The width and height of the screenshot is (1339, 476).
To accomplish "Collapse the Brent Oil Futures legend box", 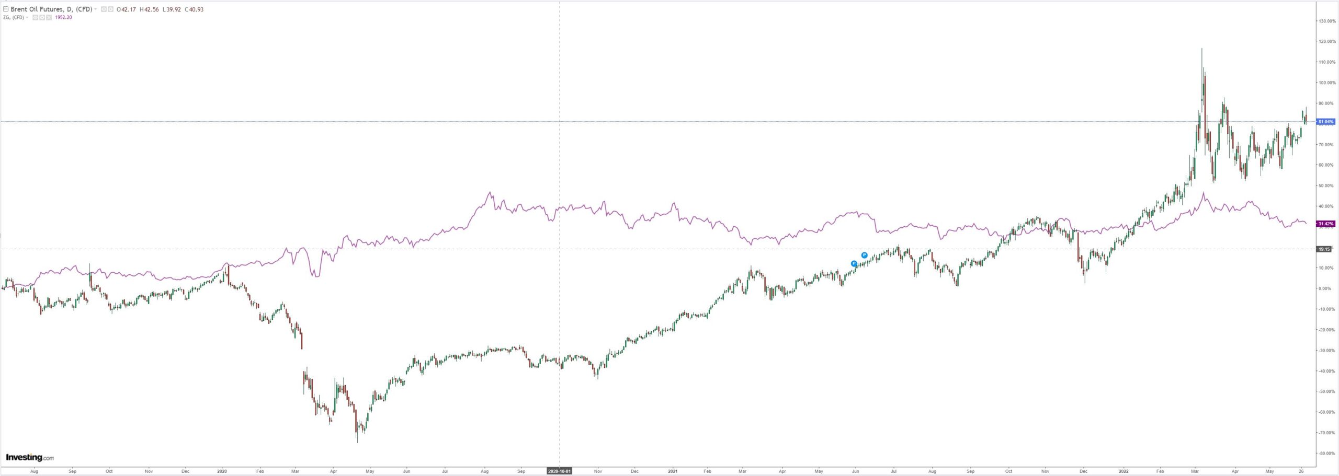I will tap(6, 9).
